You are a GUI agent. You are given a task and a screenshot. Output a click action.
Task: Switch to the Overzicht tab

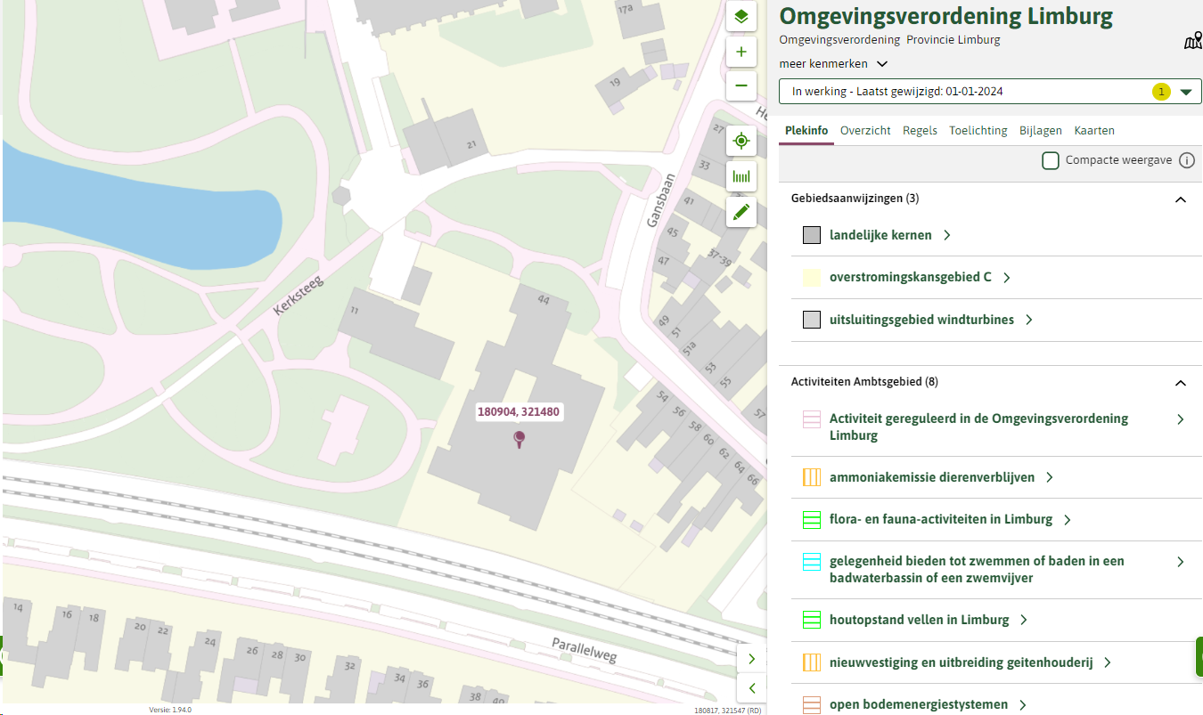[865, 131]
